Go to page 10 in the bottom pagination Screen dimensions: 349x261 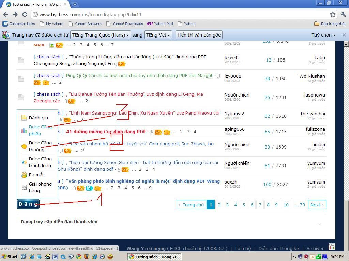(x=286, y=205)
